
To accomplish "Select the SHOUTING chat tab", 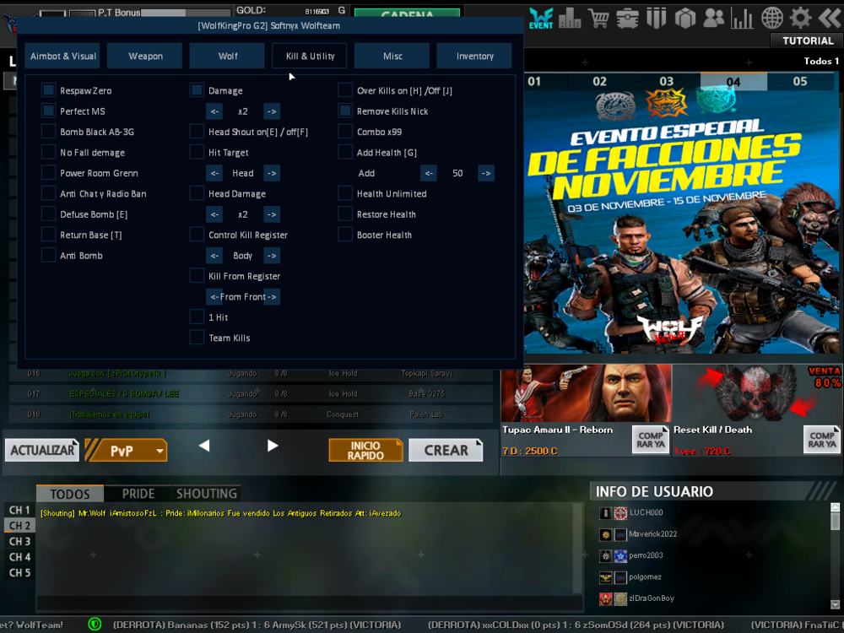I will [x=206, y=494].
